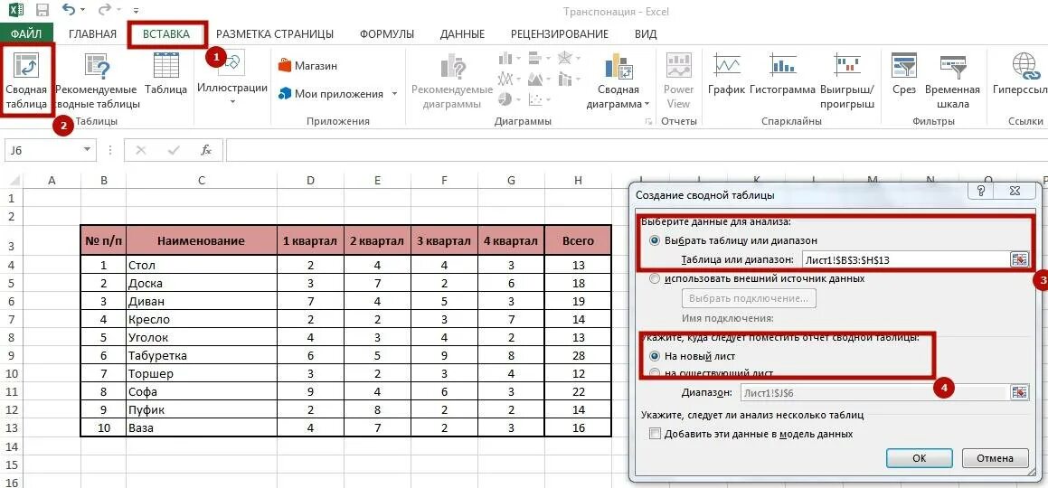Select the column chart icon
Viewport: 1048px width, 488px height.
coord(506,60)
